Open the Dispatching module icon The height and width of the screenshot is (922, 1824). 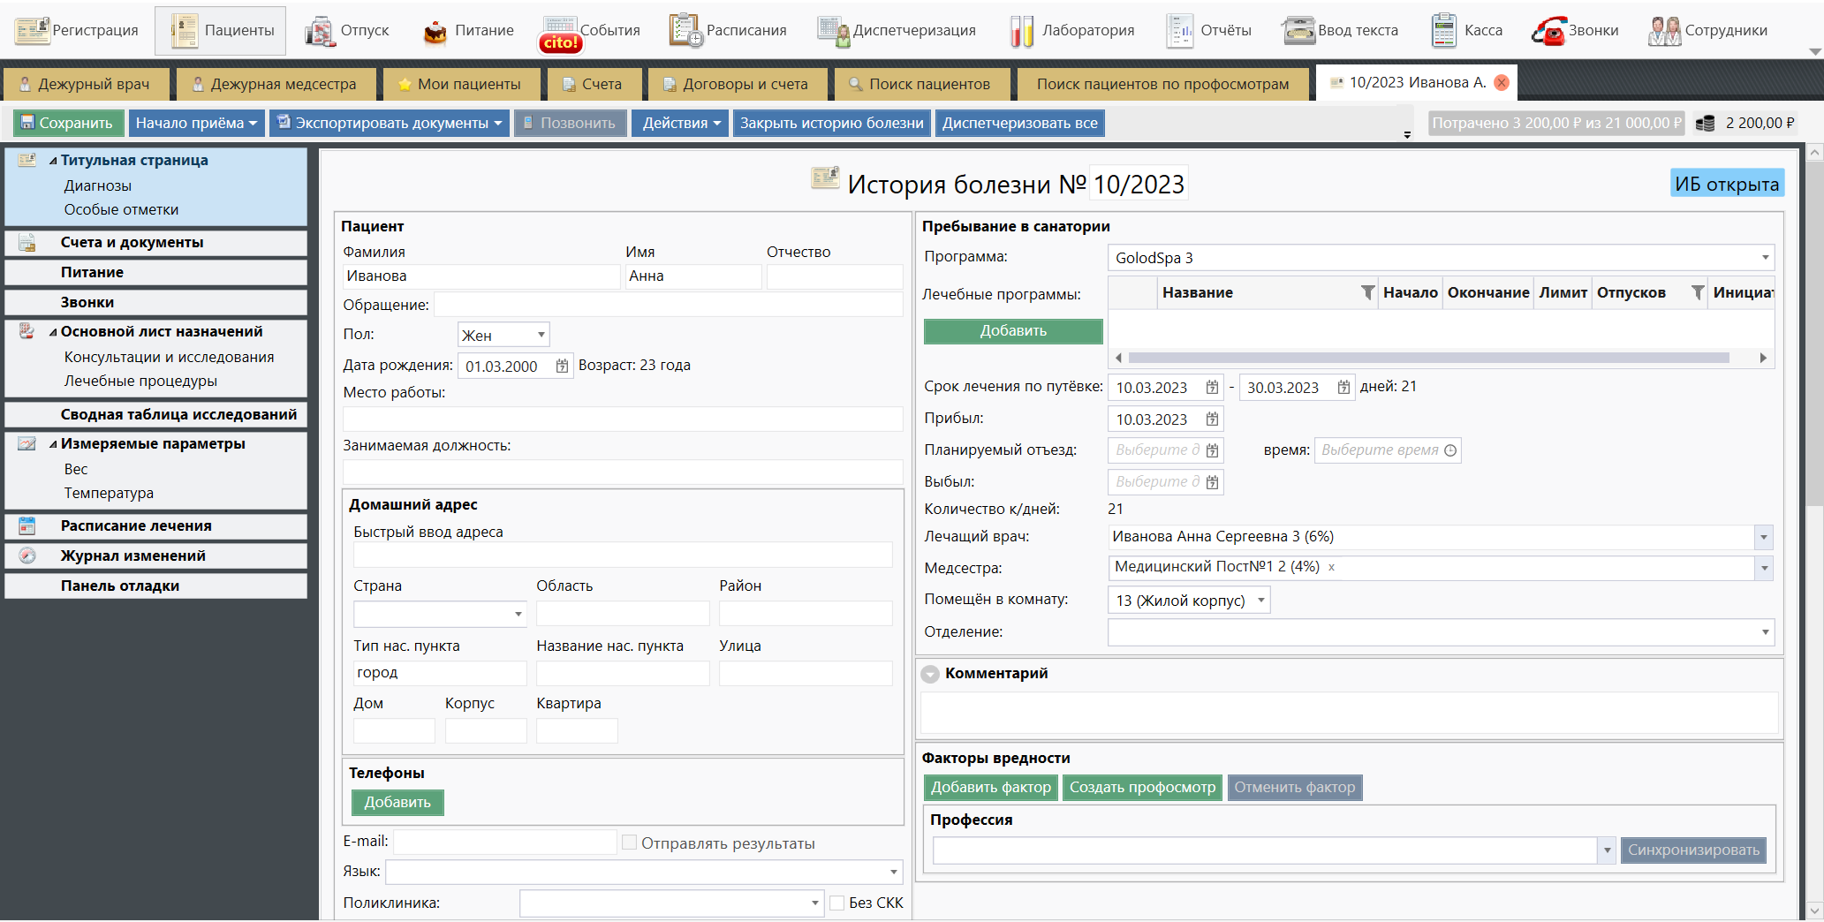pos(832,31)
